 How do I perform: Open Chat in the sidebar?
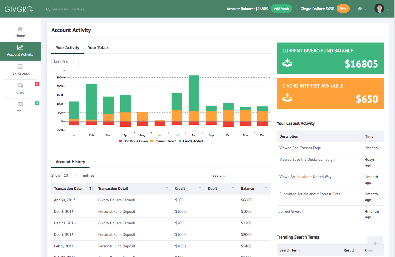point(20,89)
